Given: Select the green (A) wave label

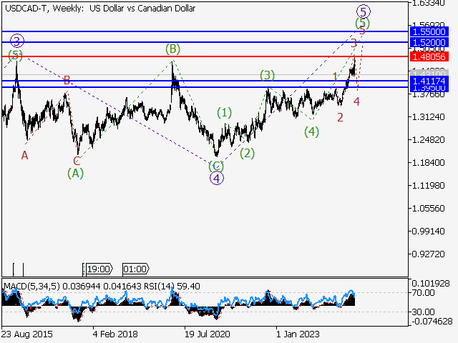Looking at the screenshot, I should pyautogui.click(x=76, y=172).
